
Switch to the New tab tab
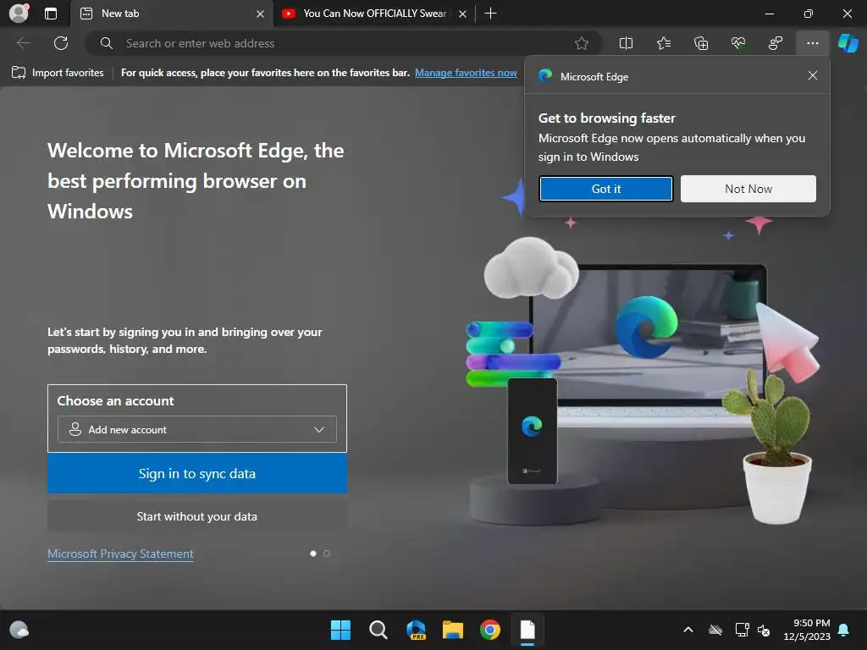point(171,14)
